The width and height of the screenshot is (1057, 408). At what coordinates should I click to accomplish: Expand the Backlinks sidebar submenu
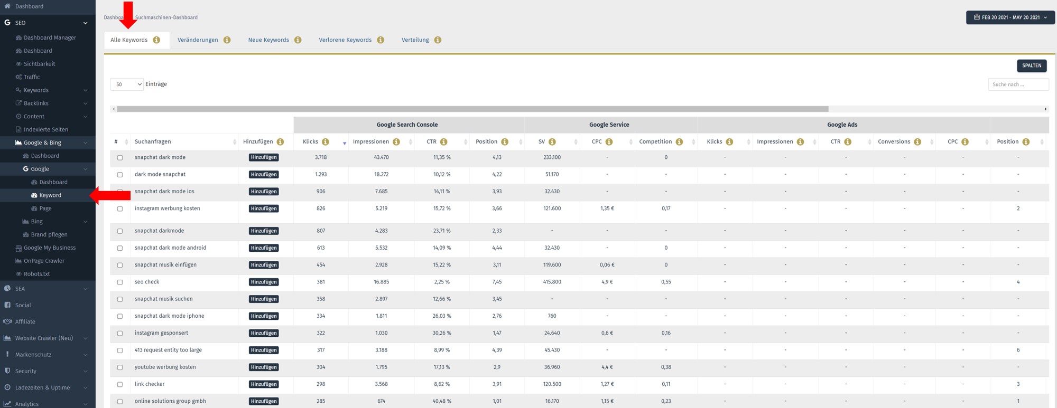pyautogui.click(x=86, y=103)
